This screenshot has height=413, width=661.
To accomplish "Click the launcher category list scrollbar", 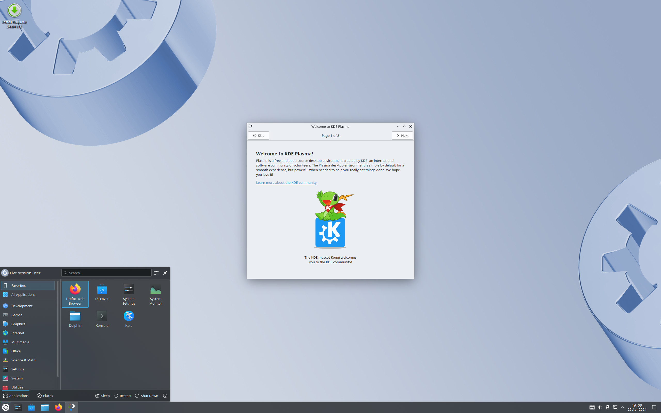I will 58,329.
